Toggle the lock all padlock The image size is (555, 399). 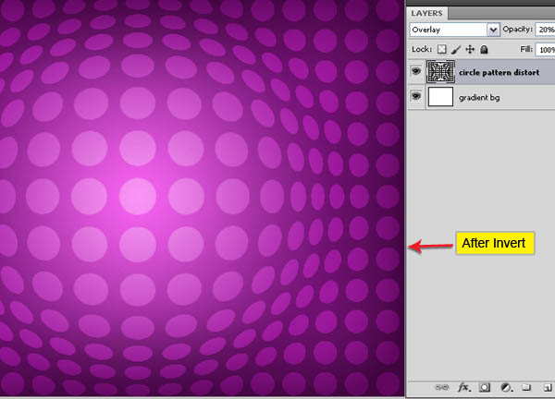pyautogui.click(x=483, y=49)
